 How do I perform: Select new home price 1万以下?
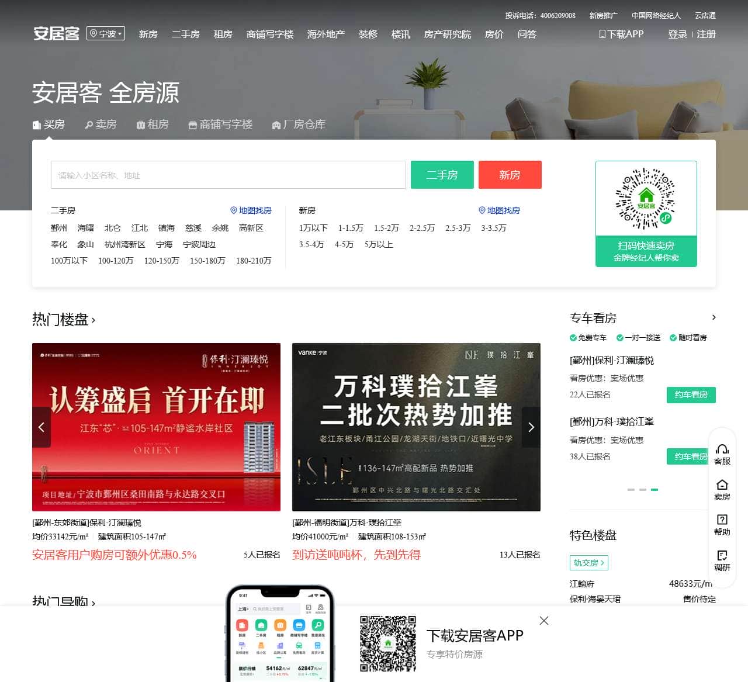tap(313, 228)
